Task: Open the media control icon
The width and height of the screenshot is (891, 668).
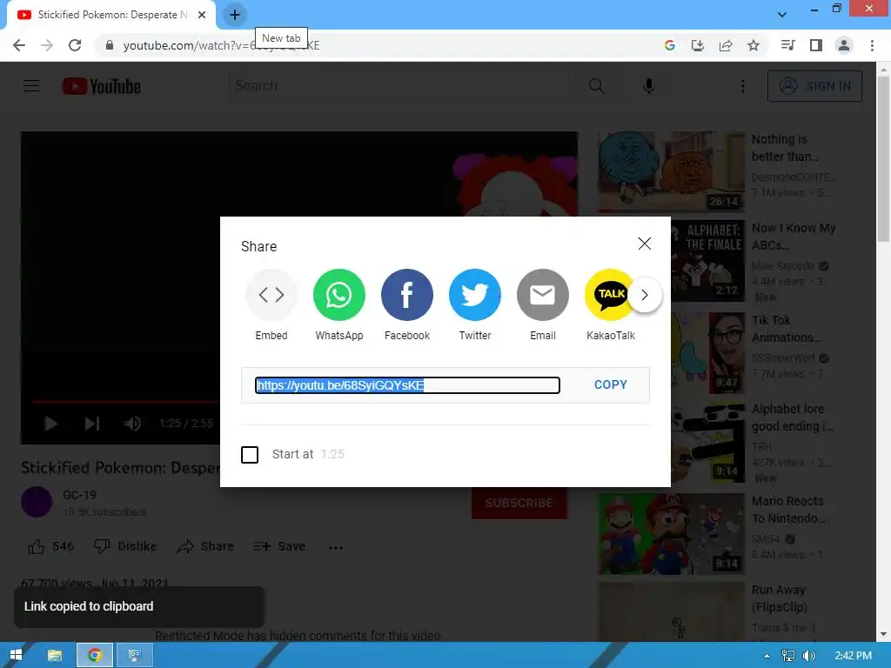Action: click(x=788, y=45)
